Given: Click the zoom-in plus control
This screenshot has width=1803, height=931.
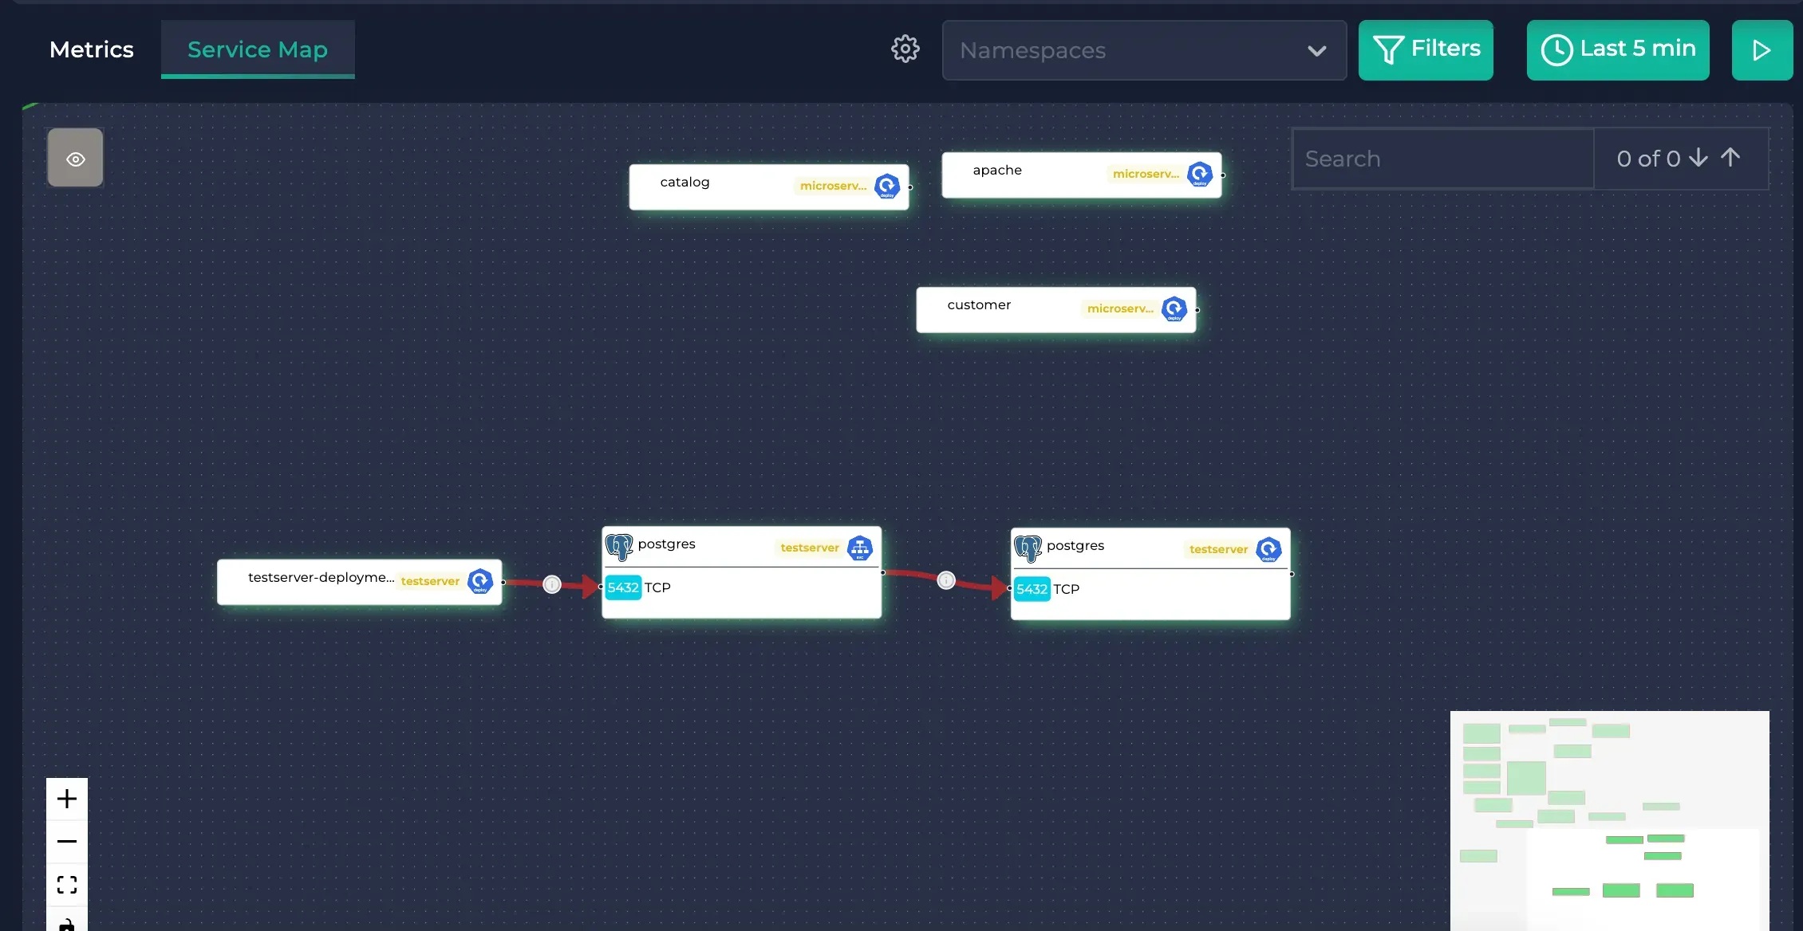Looking at the screenshot, I should tap(67, 798).
